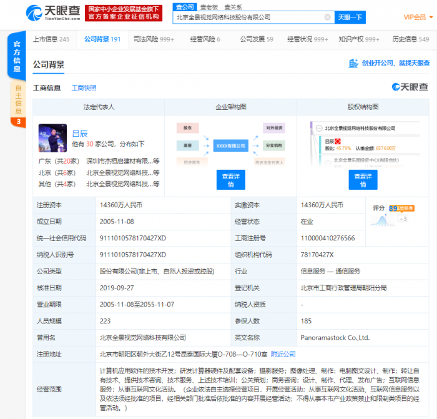Click the +3 badge under score
The height and width of the screenshot is (419, 437).
403,219
